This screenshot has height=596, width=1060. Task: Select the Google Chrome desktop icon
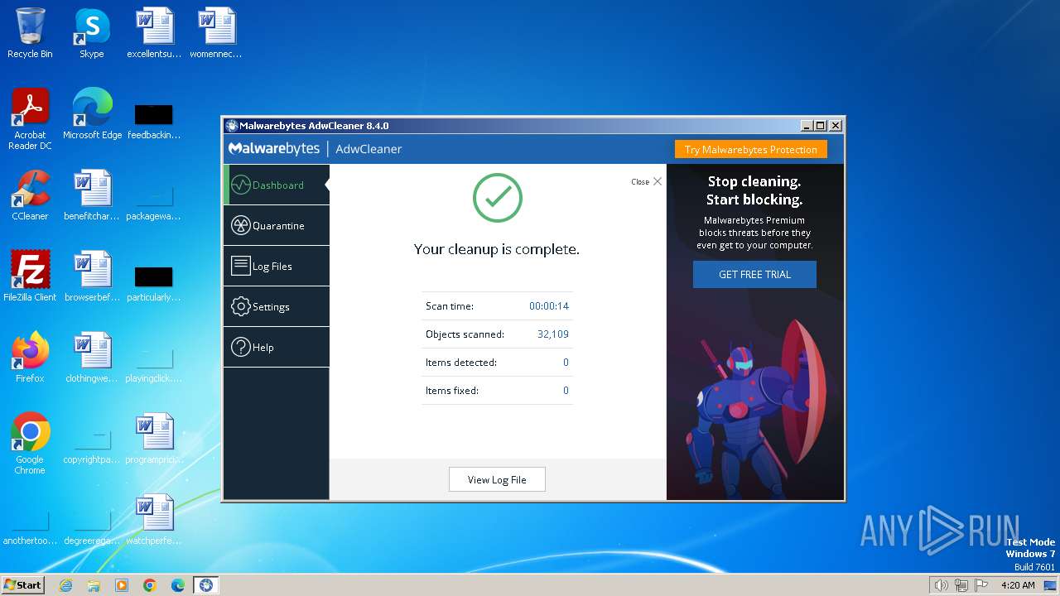[30, 444]
